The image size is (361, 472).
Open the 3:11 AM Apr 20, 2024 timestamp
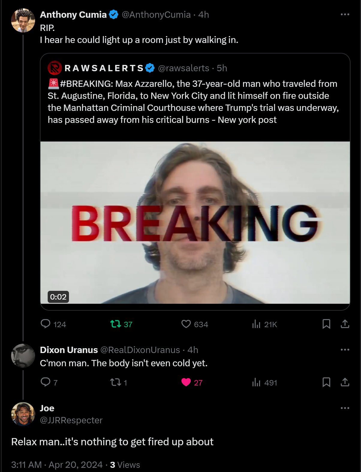tap(57, 464)
